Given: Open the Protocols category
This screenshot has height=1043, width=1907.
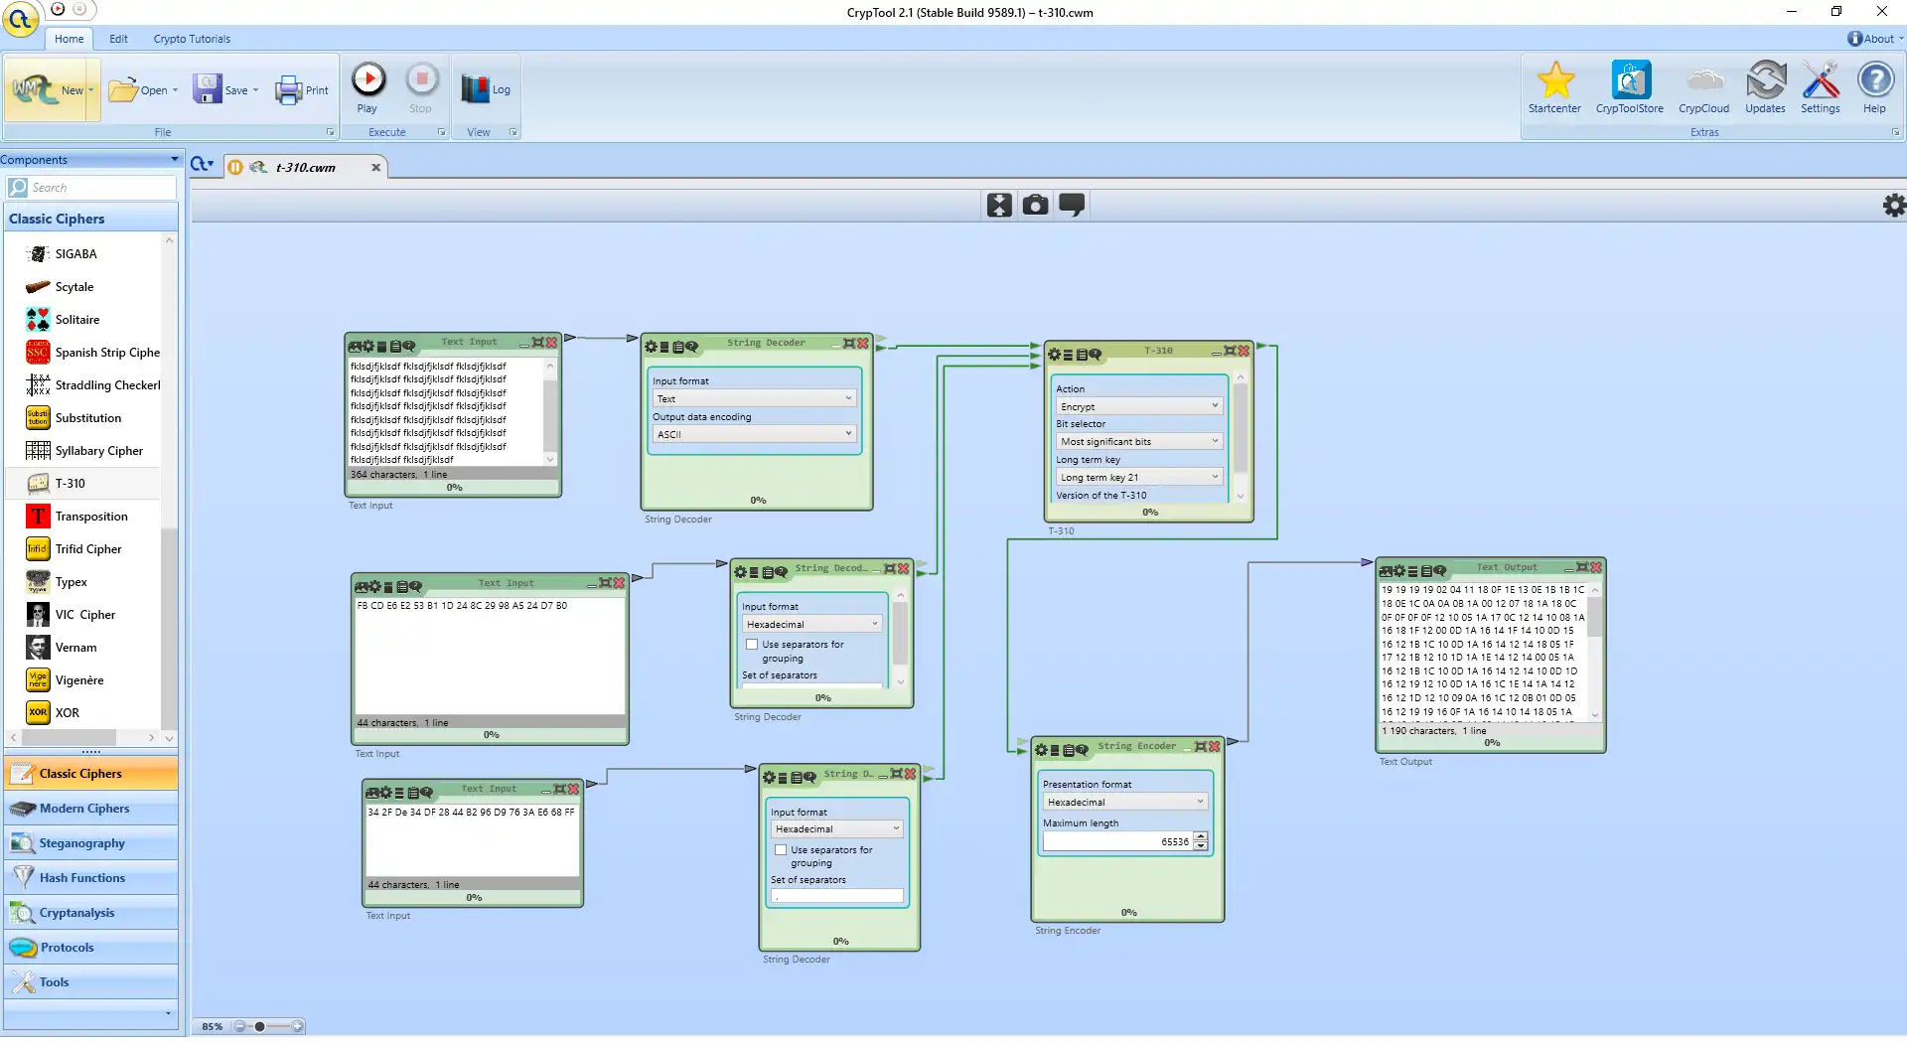Looking at the screenshot, I should 90,948.
